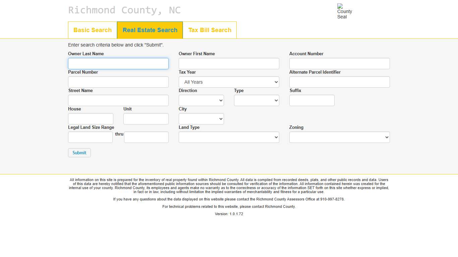Focus the Owner Last Name field
The image size is (458, 257).
pos(118,64)
